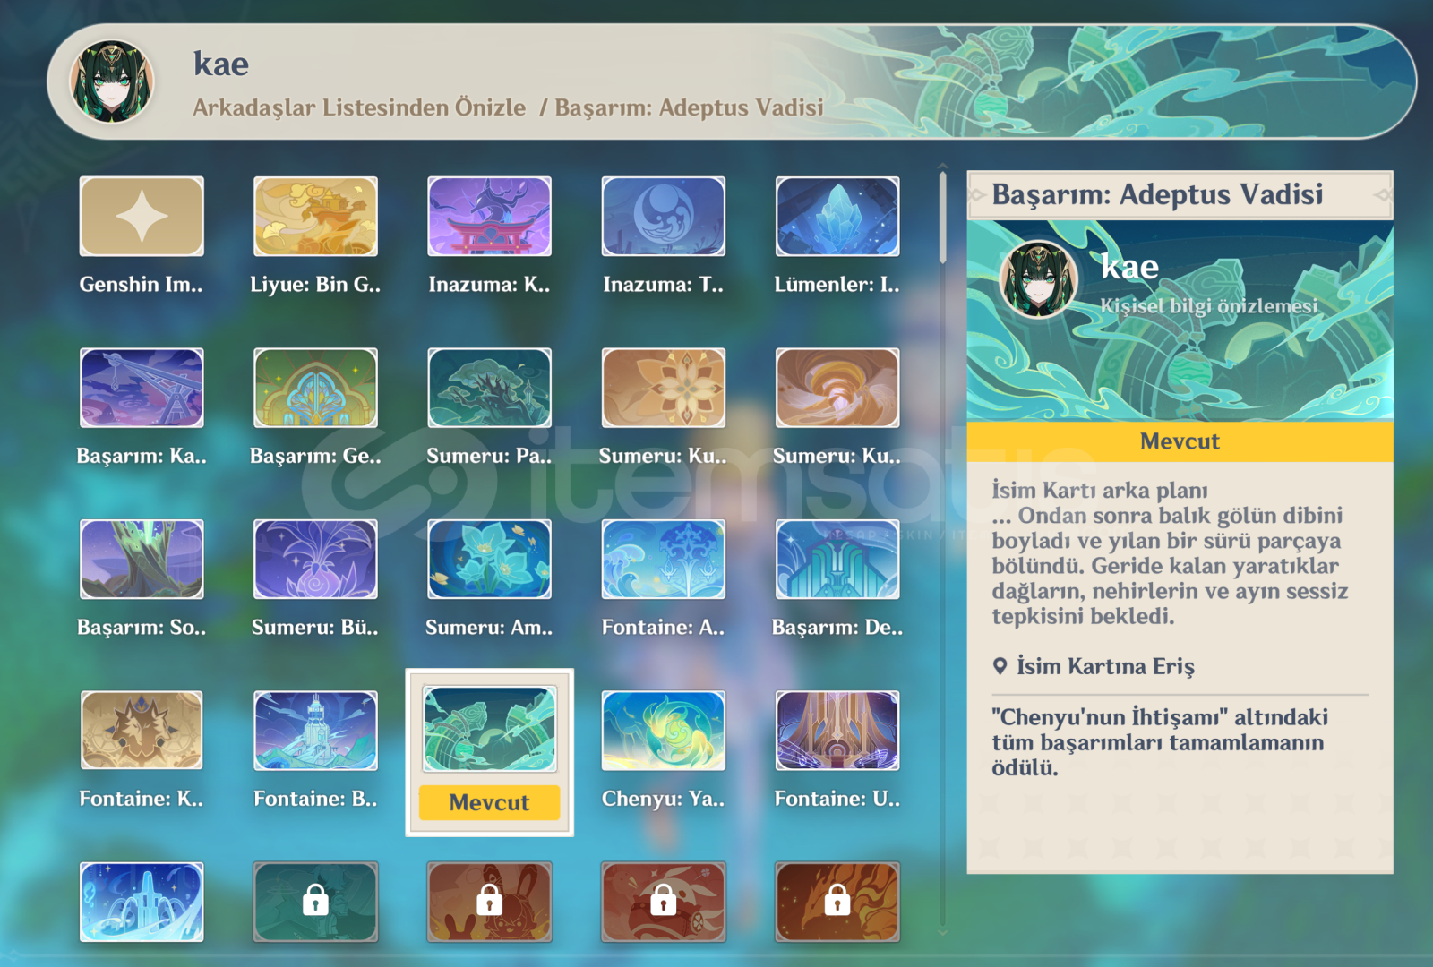Image resolution: width=1433 pixels, height=967 pixels.
Task: Select the Inazuma: T.. namecard
Action: click(x=663, y=217)
